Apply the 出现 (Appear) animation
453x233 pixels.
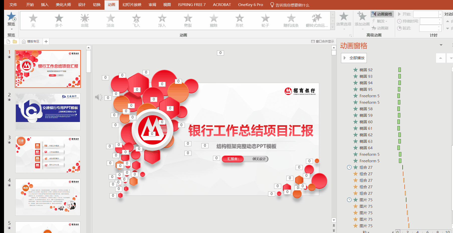(85, 20)
